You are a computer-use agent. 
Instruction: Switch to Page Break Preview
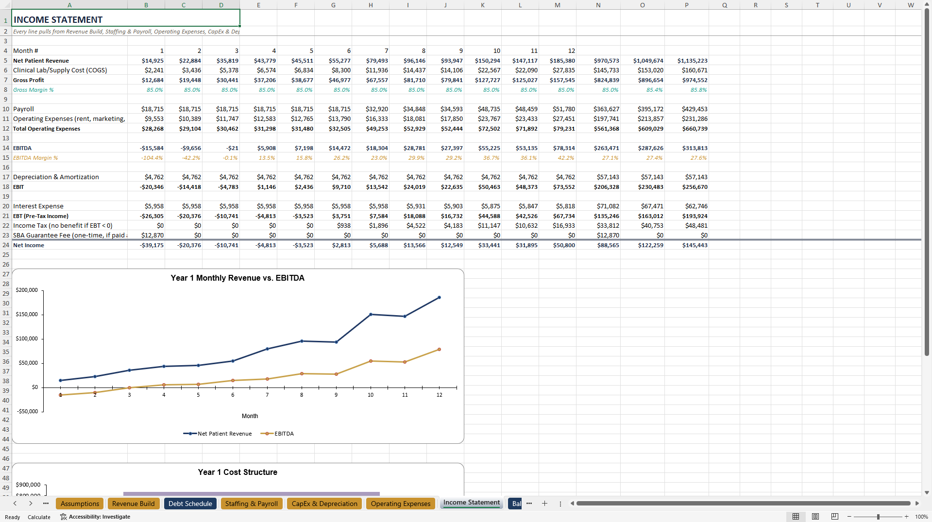[835, 517]
